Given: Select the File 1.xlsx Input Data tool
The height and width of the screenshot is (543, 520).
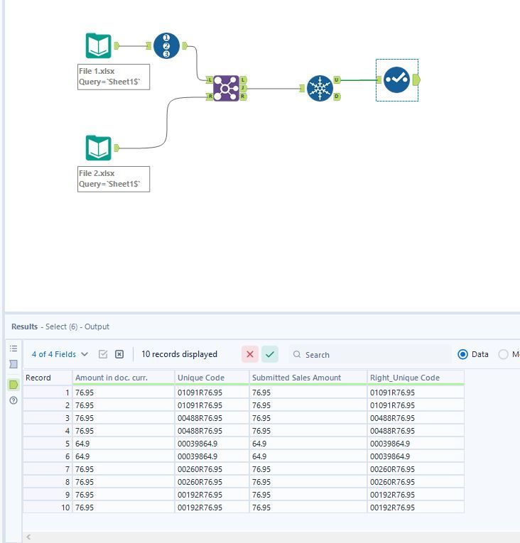Looking at the screenshot, I should pyautogui.click(x=99, y=45).
